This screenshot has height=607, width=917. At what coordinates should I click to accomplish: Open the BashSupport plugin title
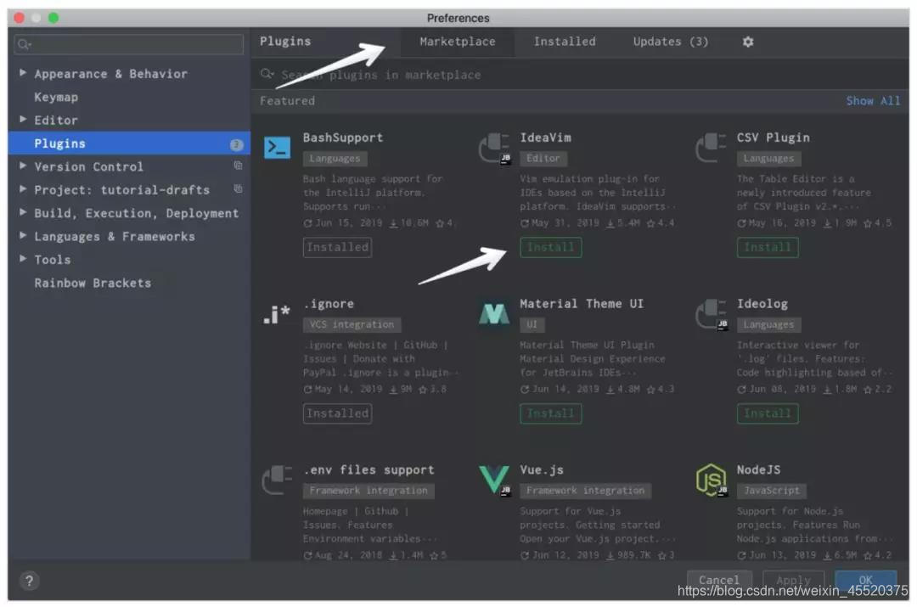[x=343, y=138]
